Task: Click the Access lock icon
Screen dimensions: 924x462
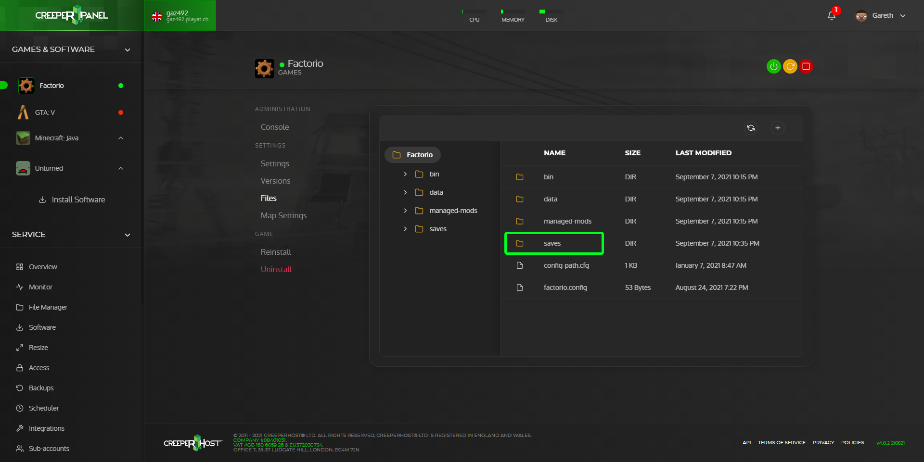Action: point(20,368)
